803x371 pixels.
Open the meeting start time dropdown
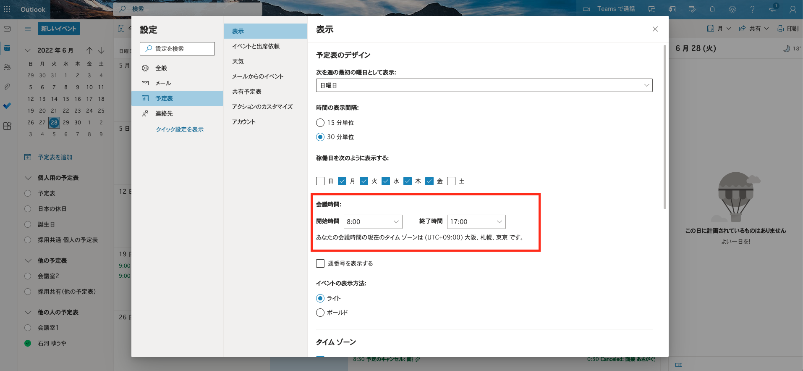tap(373, 222)
